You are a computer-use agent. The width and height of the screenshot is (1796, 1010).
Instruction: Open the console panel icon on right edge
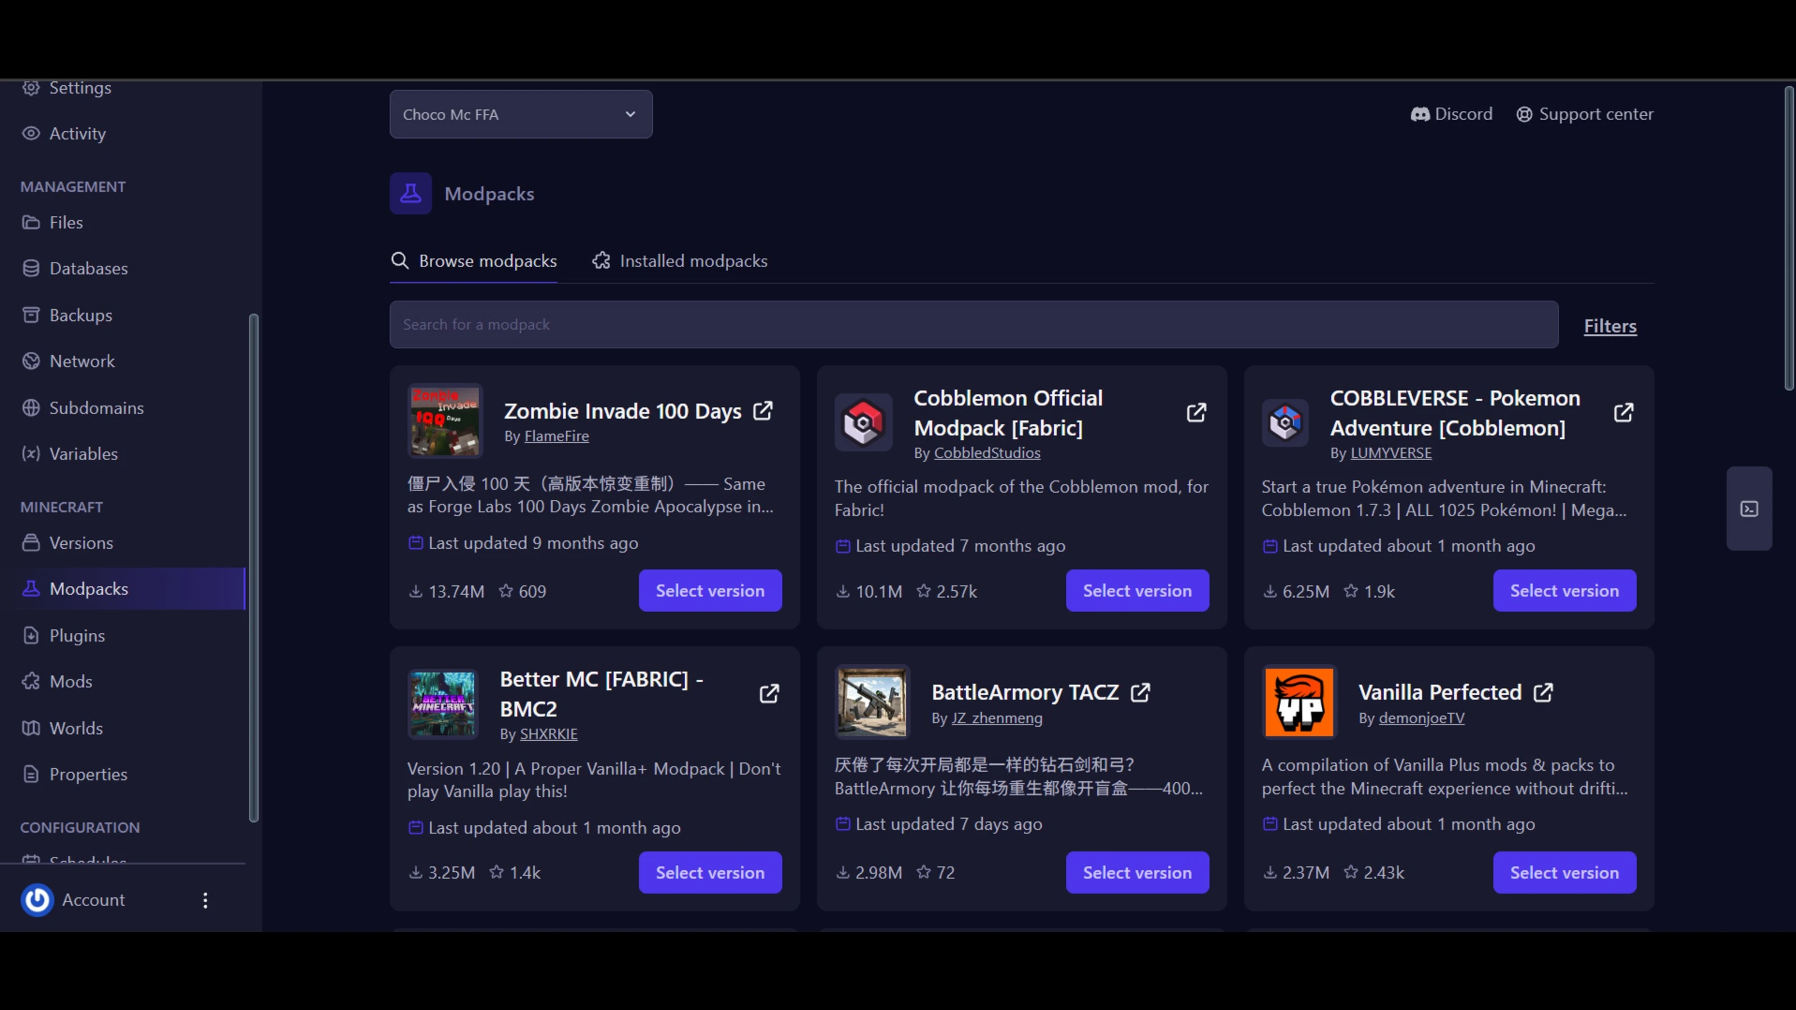point(1749,509)
